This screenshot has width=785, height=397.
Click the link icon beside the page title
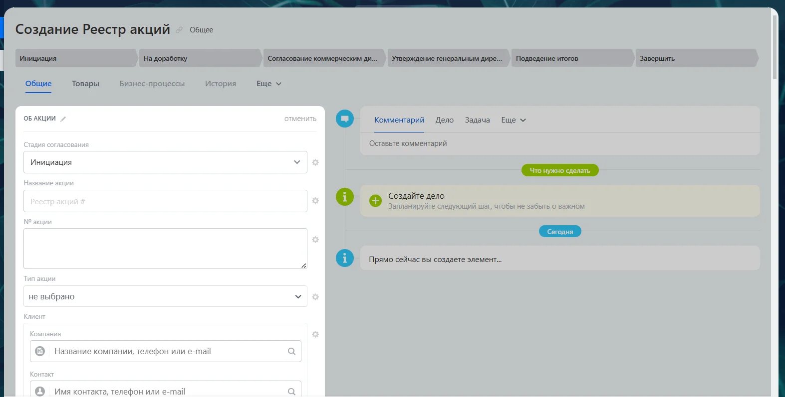(179, 30)
